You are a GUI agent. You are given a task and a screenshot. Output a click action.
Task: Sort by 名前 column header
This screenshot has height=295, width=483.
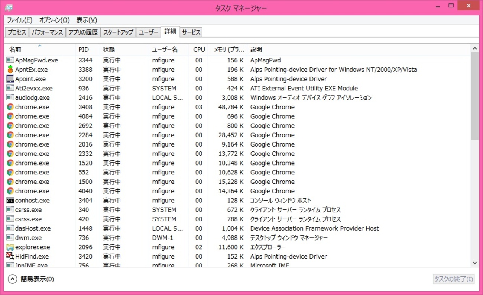15,49
